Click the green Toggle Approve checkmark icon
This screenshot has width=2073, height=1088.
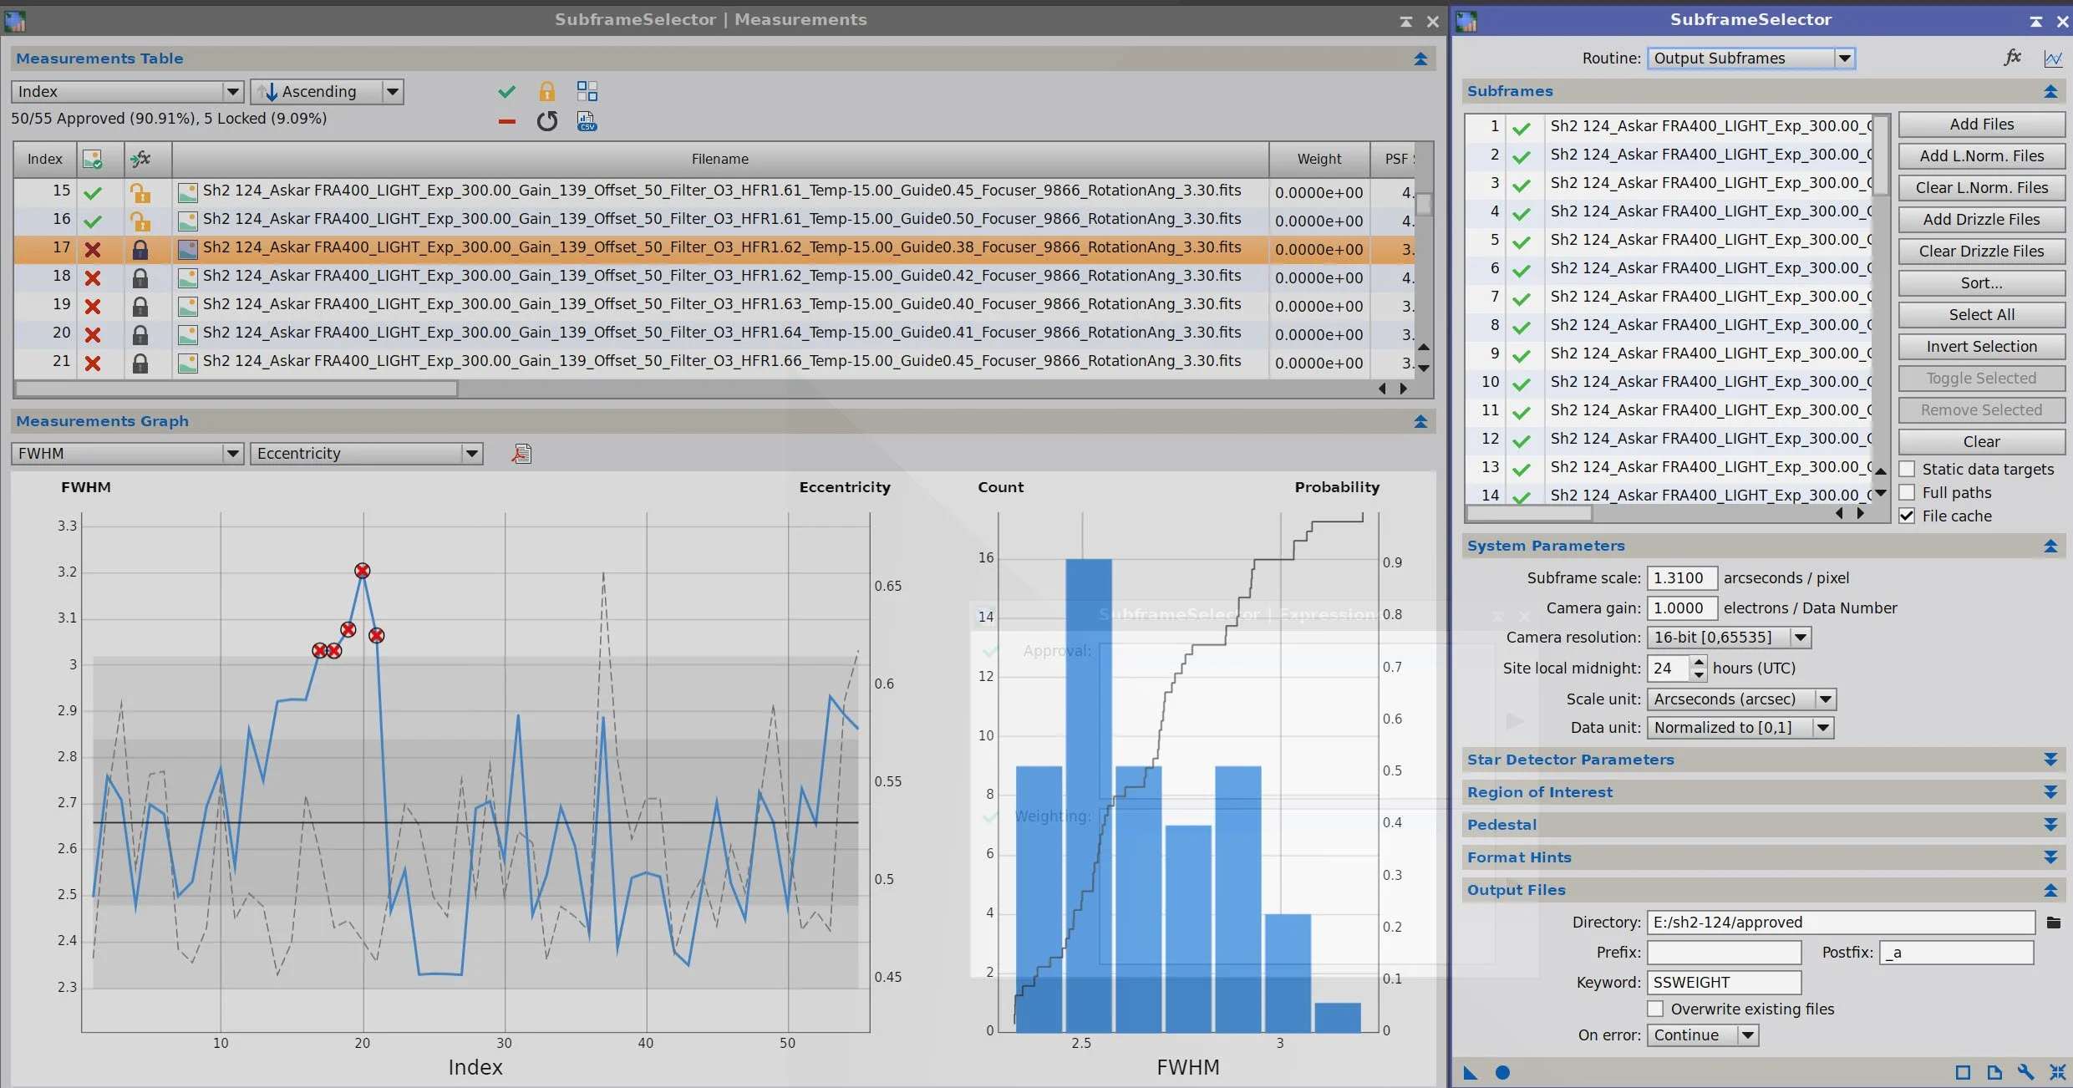coord(506,92)
